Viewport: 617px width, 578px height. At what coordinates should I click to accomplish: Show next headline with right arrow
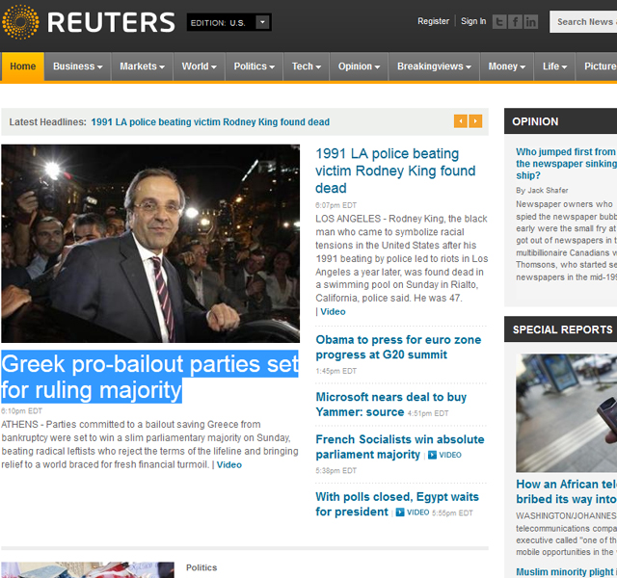coord(475,121)
